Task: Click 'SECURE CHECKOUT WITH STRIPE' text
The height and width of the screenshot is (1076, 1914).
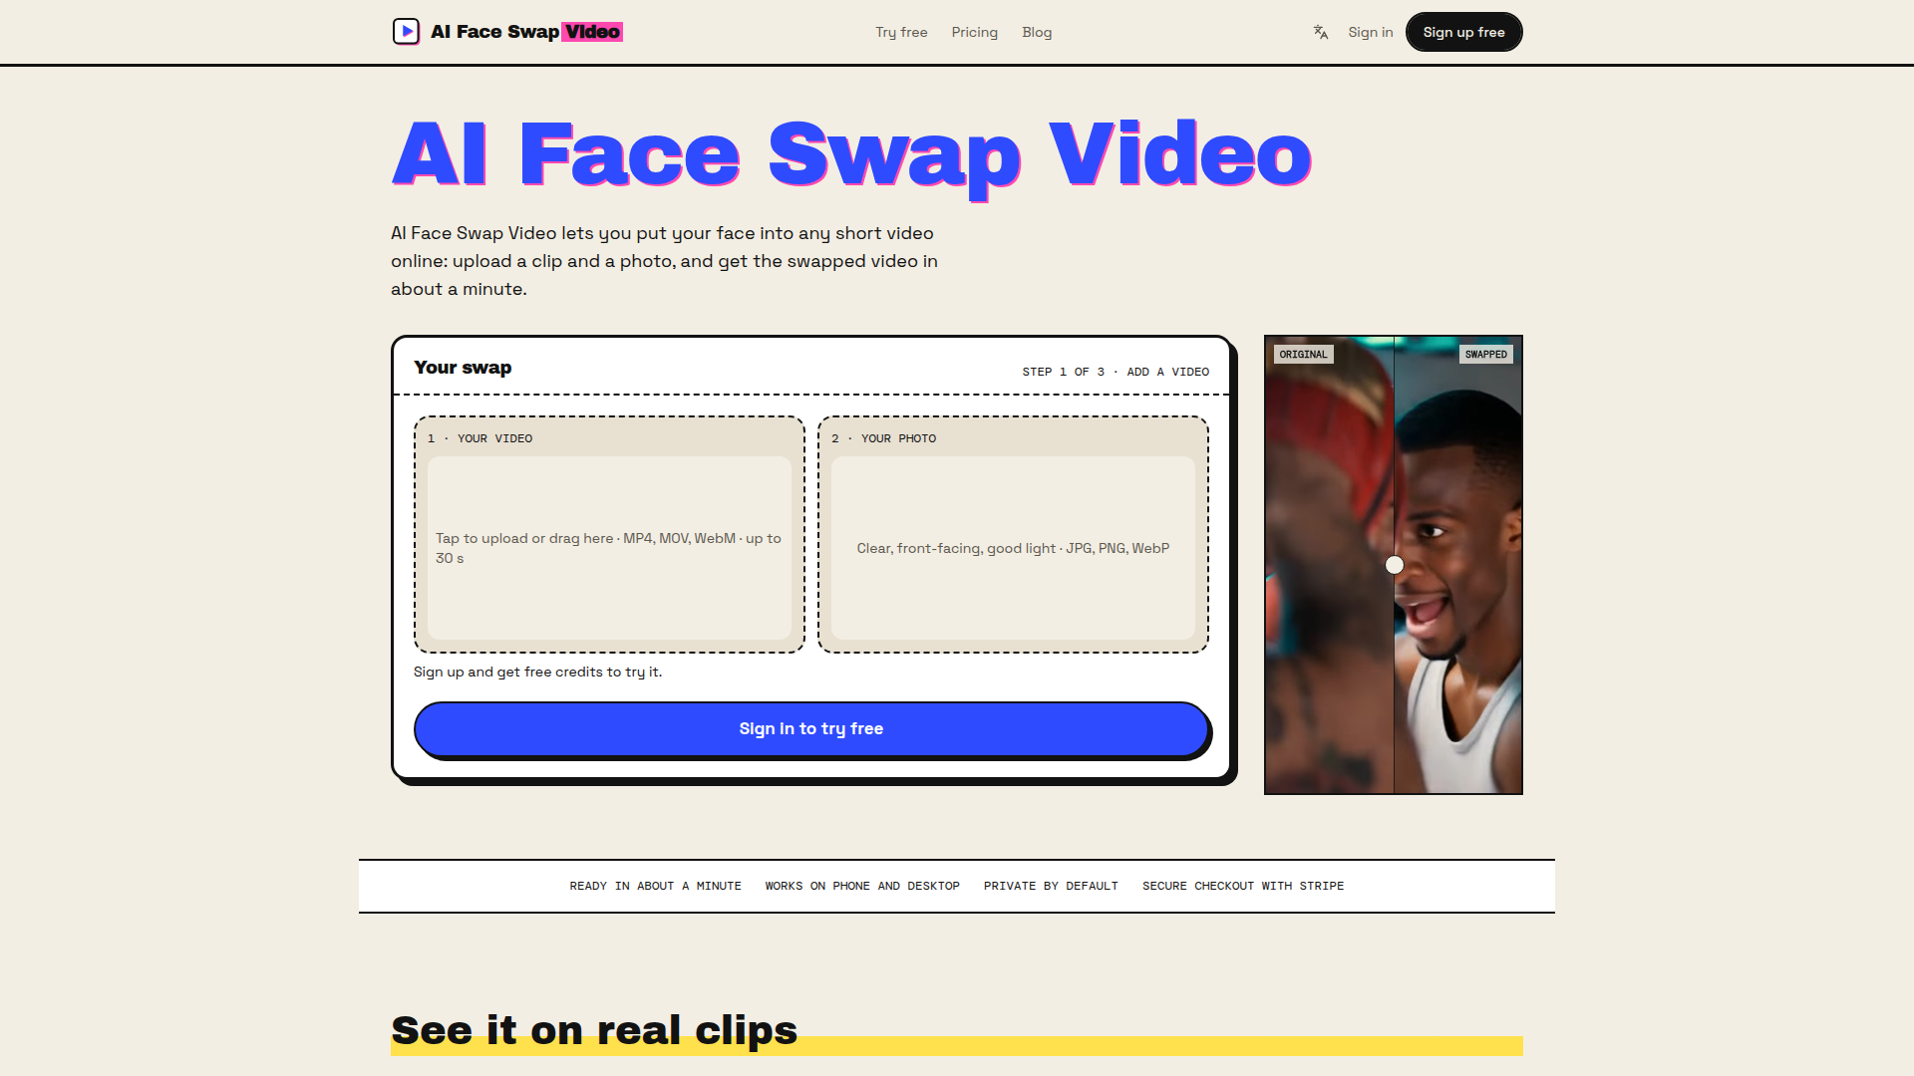Action: 1243,886
